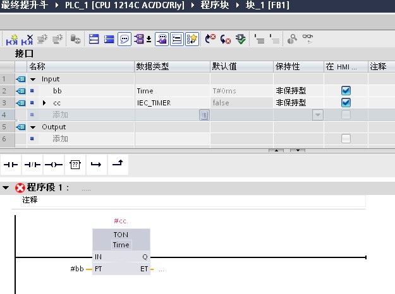Toggle HMI checkbox in row 6
Screen dimensions: 395x294
tap(346, 138)
